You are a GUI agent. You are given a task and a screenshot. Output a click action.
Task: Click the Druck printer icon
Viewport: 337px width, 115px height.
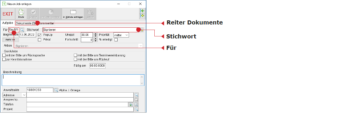pos(21,14)
